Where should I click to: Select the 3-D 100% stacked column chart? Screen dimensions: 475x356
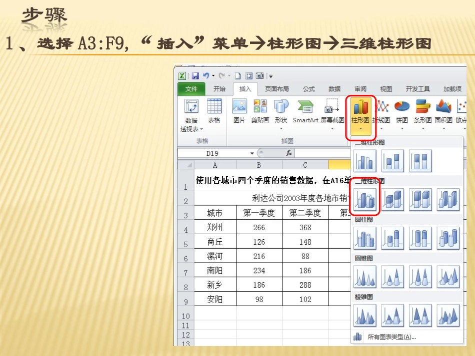click(420, 200)
